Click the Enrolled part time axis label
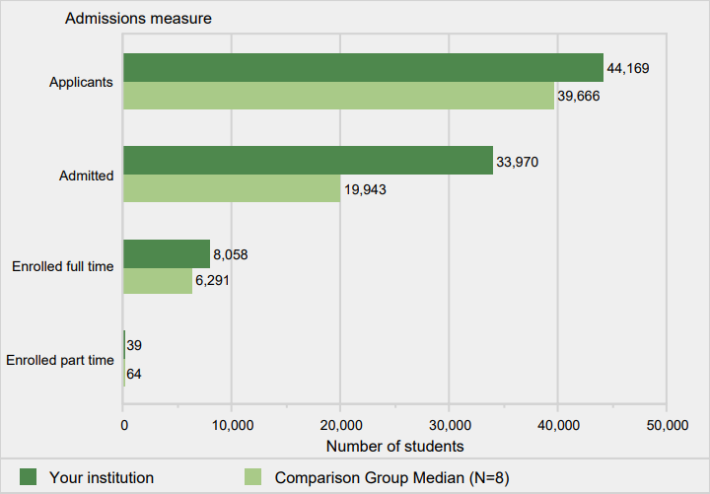The image size is (710, 494). point(60,360)
